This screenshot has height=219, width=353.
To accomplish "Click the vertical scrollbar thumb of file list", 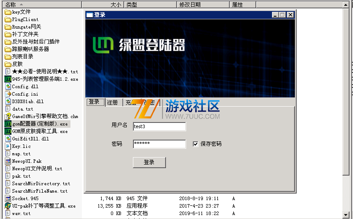I will click(346, 91).
